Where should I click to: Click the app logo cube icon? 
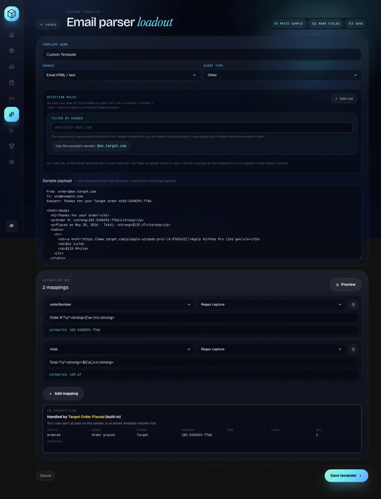click(12, 14)
